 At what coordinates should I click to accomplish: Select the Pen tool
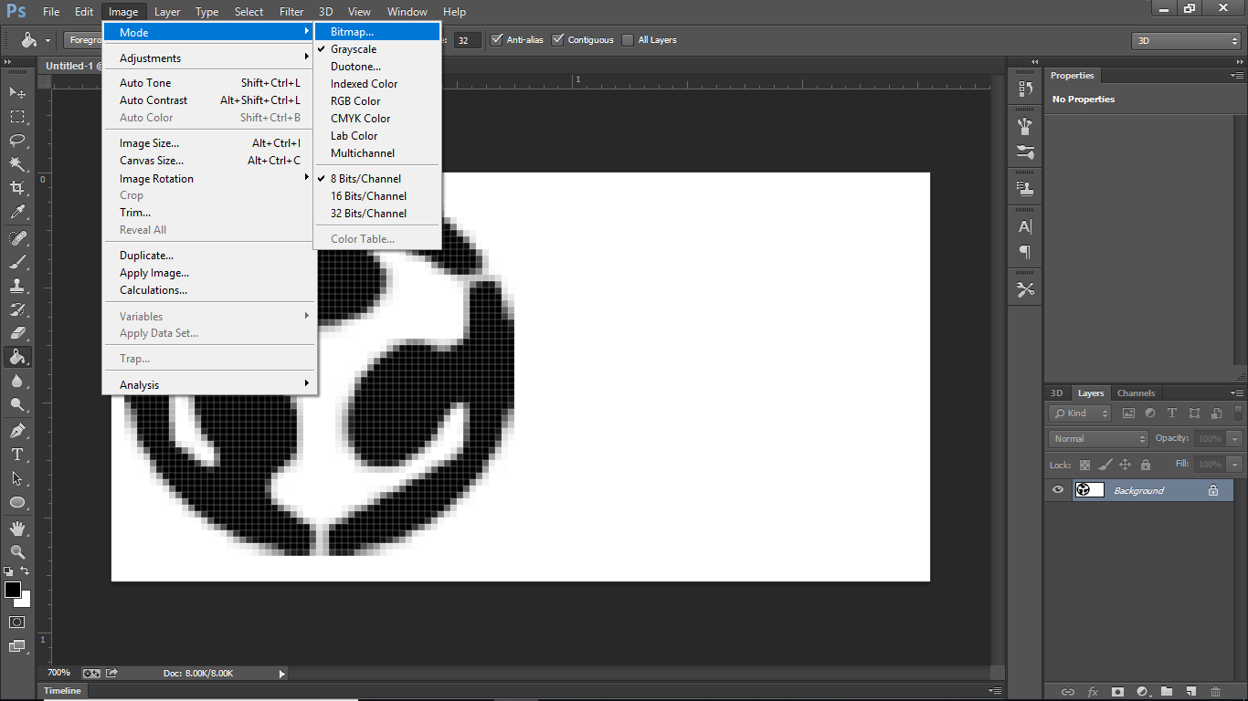[x=17, y=431]
